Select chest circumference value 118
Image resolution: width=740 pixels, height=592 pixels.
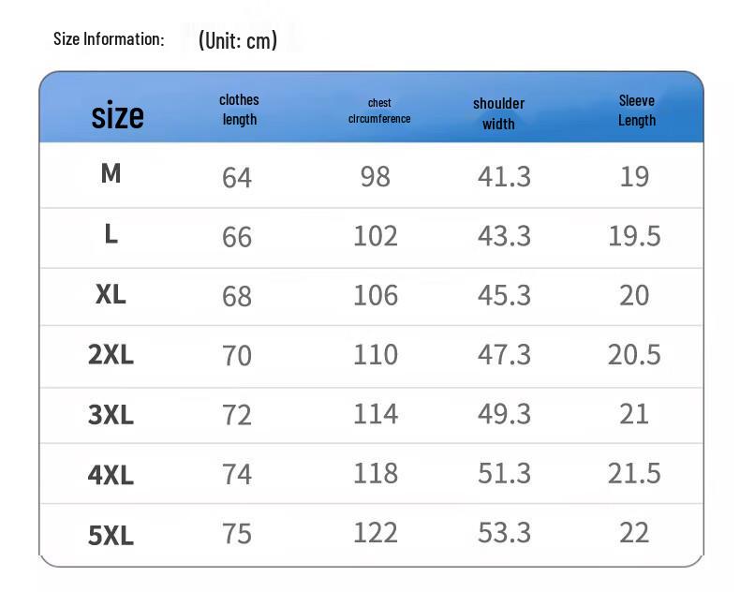(x=376, y=473)
